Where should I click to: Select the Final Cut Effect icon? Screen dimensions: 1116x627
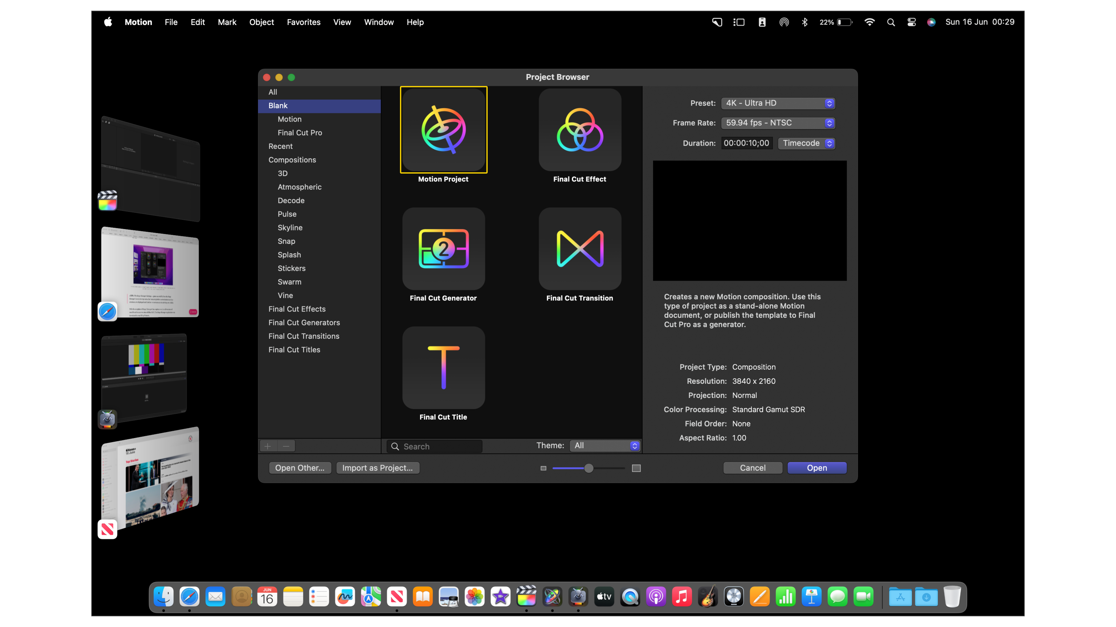coord(580,130)
